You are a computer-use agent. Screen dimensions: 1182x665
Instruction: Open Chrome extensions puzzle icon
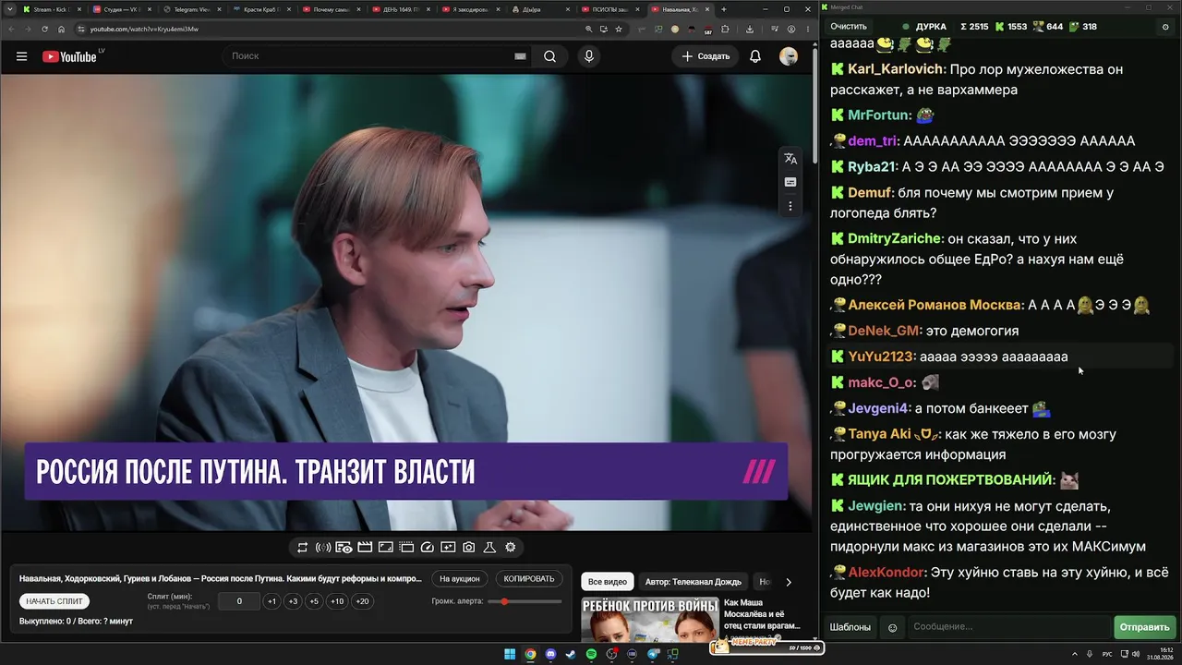point(725,29)
